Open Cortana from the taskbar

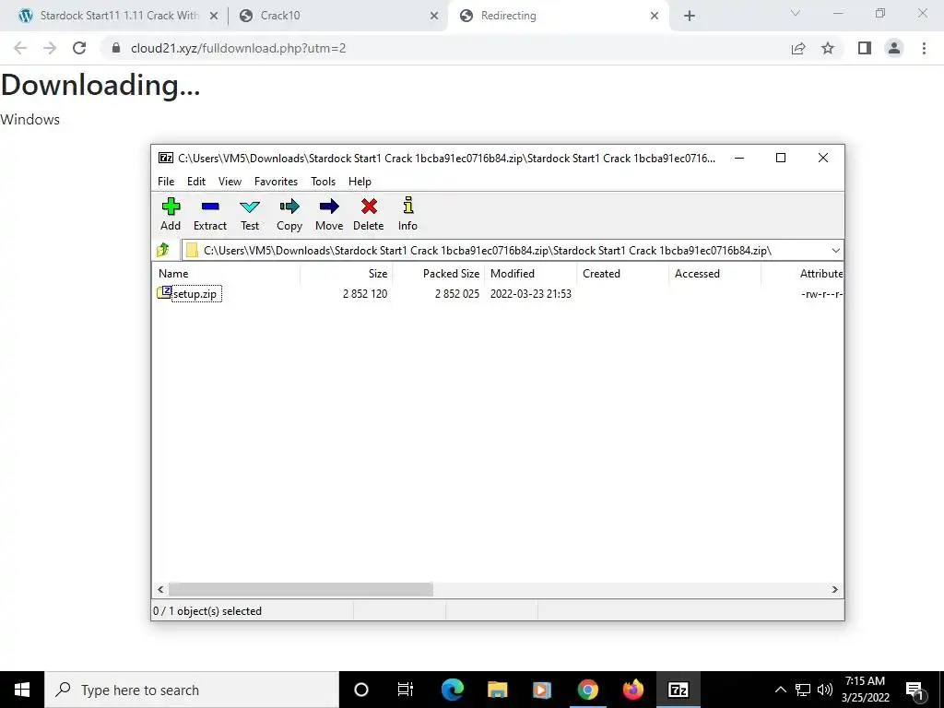[361, 690]
